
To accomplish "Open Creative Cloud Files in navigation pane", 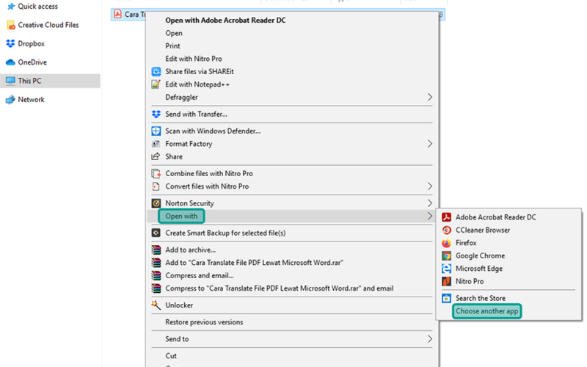I will click(x=48, y=25).
